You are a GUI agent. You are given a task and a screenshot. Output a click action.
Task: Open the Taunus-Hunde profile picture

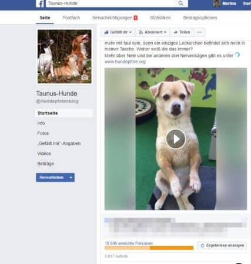coord(65,56)
